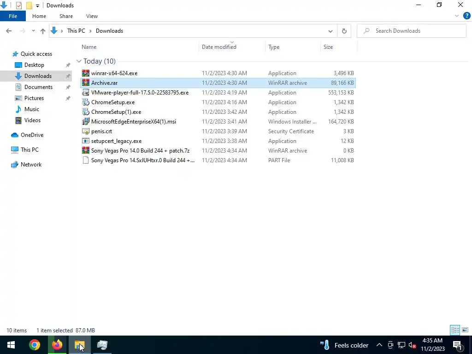The image size is (472, 354).
Task: Select the ChromeSetup(1).exe file icon
Action: click(x=86, y=112)
